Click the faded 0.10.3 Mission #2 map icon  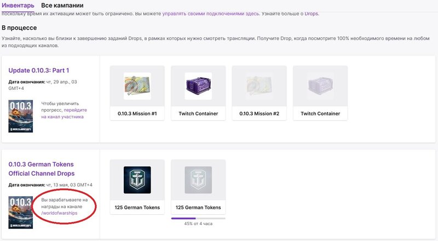click(259, 86)
